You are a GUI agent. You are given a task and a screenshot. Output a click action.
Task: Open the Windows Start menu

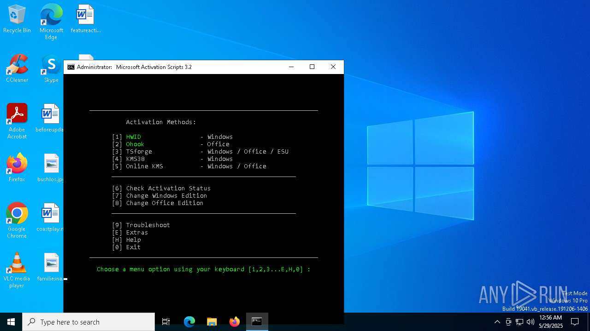[x=11, y=322]
